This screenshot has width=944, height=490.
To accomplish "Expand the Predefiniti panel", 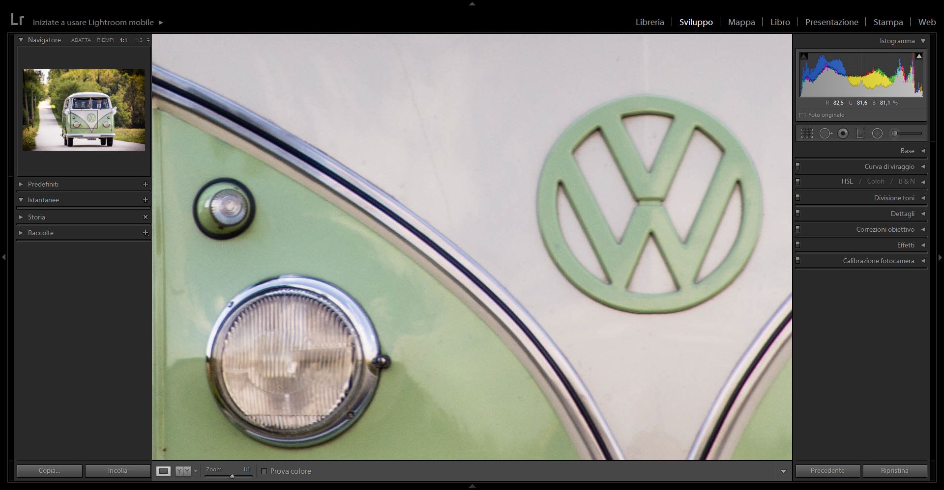I will tap(21, 184).
